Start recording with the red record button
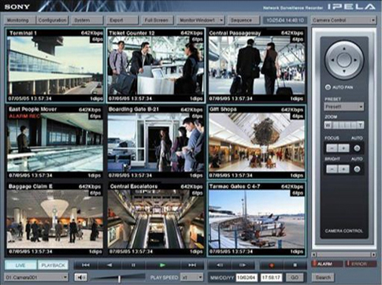 [272, 265]
